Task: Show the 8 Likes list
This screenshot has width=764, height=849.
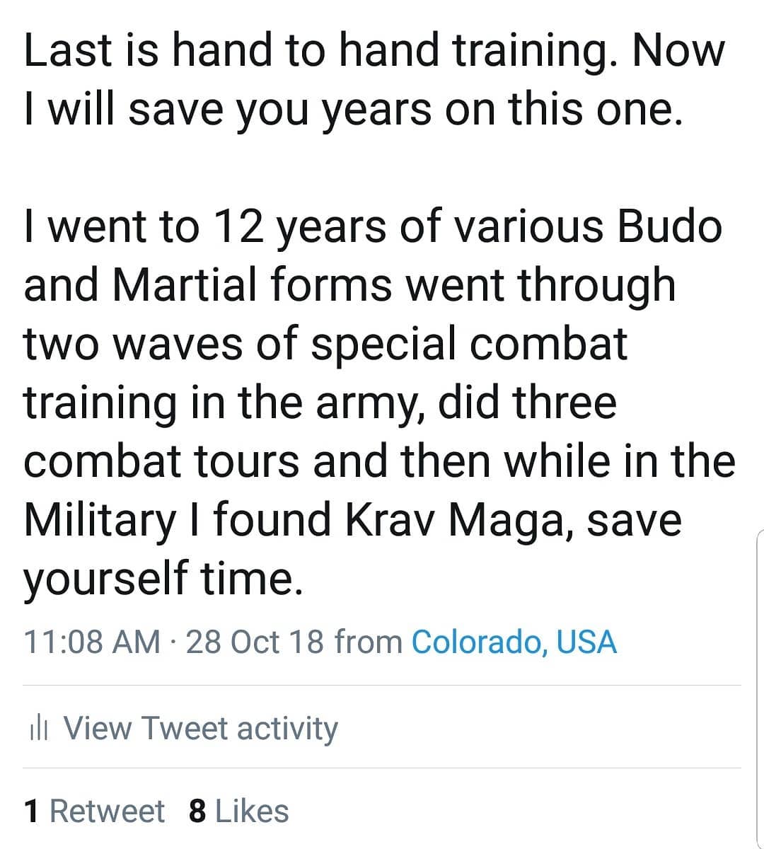Action: coord(239,811)
